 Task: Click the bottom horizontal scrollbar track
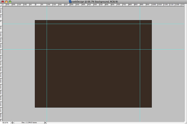tap(115, 123)
